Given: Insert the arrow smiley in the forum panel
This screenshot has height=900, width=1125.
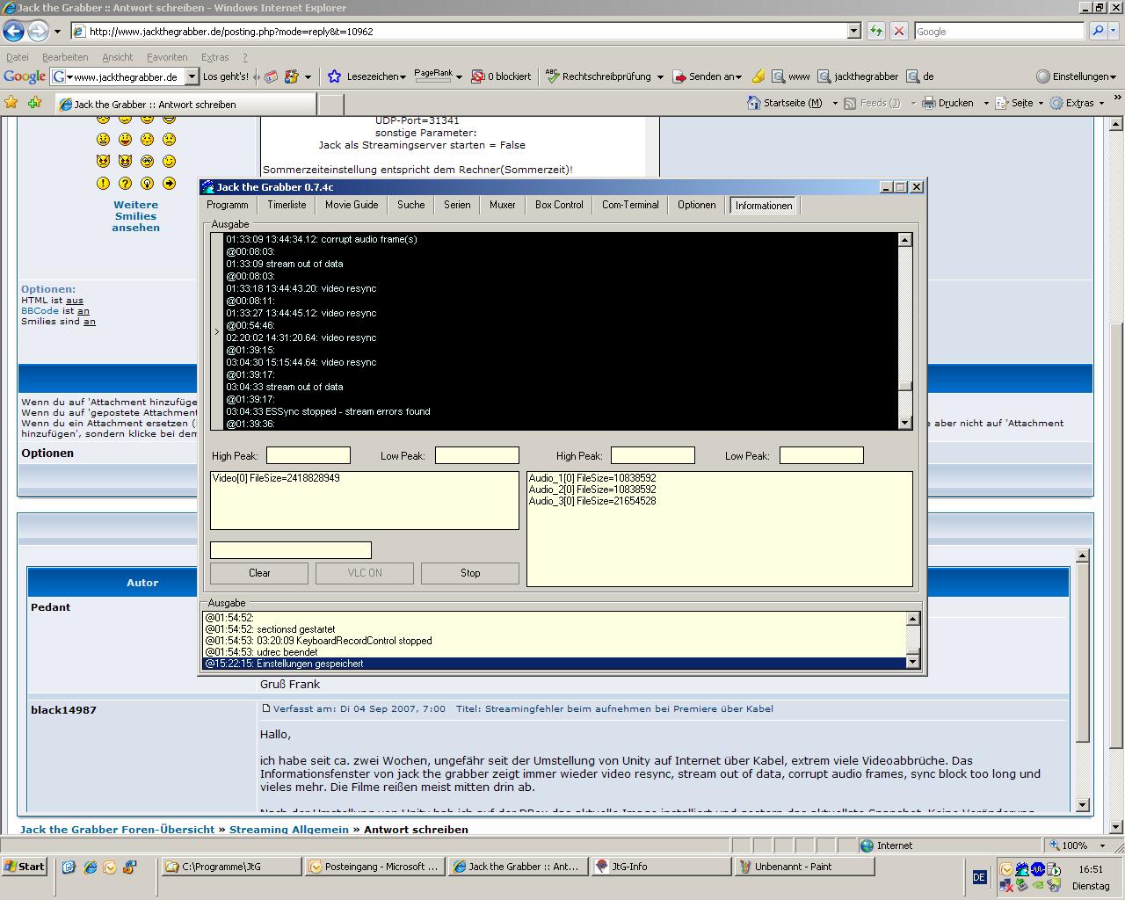Looking at the screenshot, I should (x=169, y=184).
